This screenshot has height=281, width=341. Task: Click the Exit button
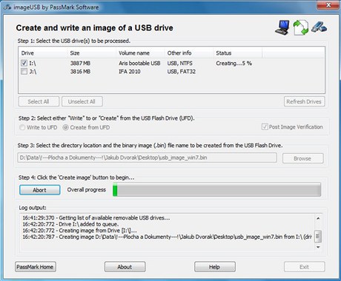click(x=305, y=267)
